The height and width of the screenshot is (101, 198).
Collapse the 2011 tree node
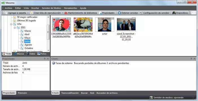(15, 27)
